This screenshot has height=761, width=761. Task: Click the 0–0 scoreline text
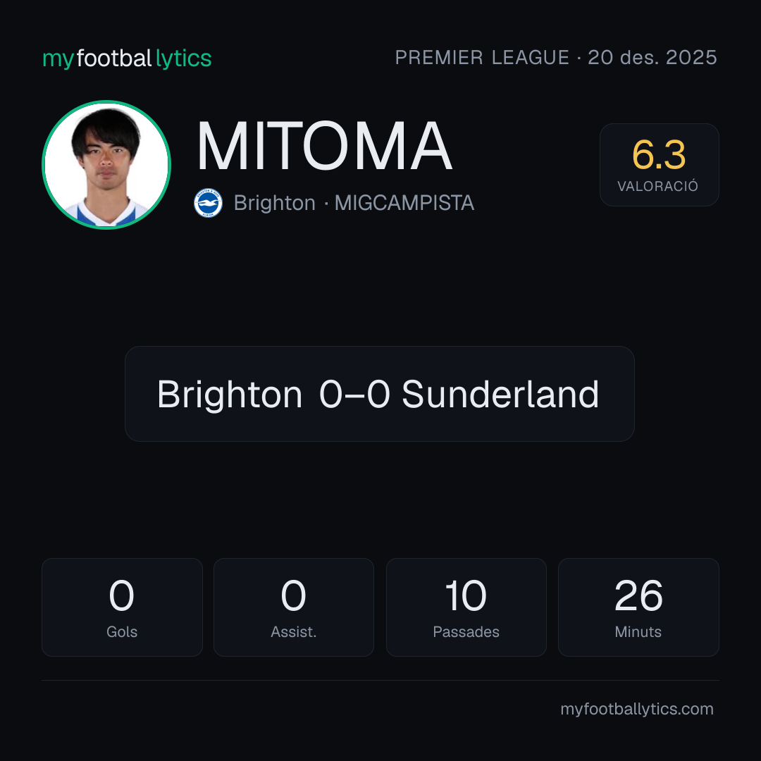click(x=354, y=394)
